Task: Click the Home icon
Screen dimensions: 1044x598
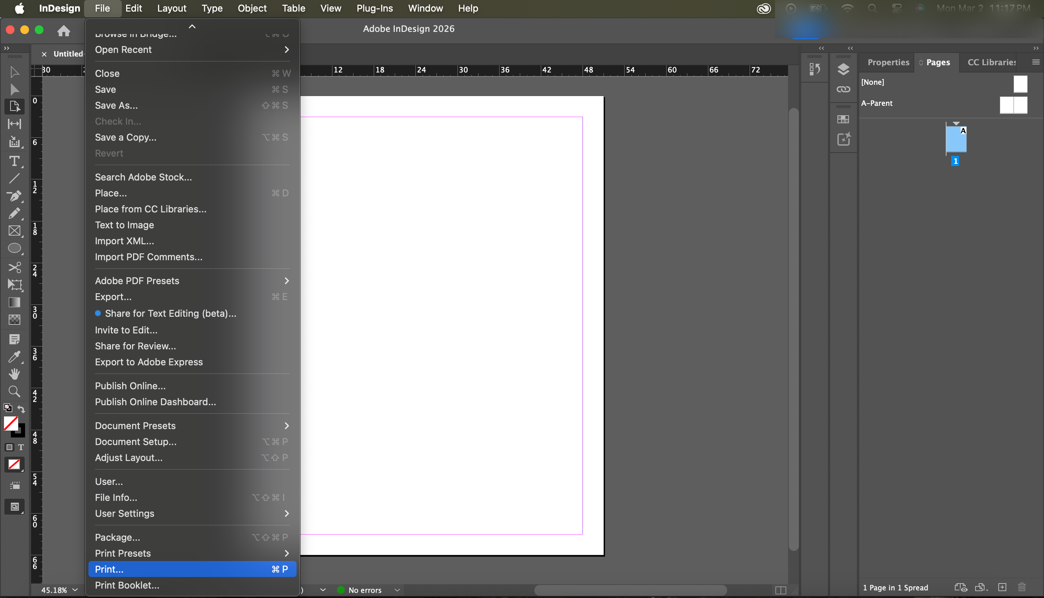Action: tap(64, 30)
